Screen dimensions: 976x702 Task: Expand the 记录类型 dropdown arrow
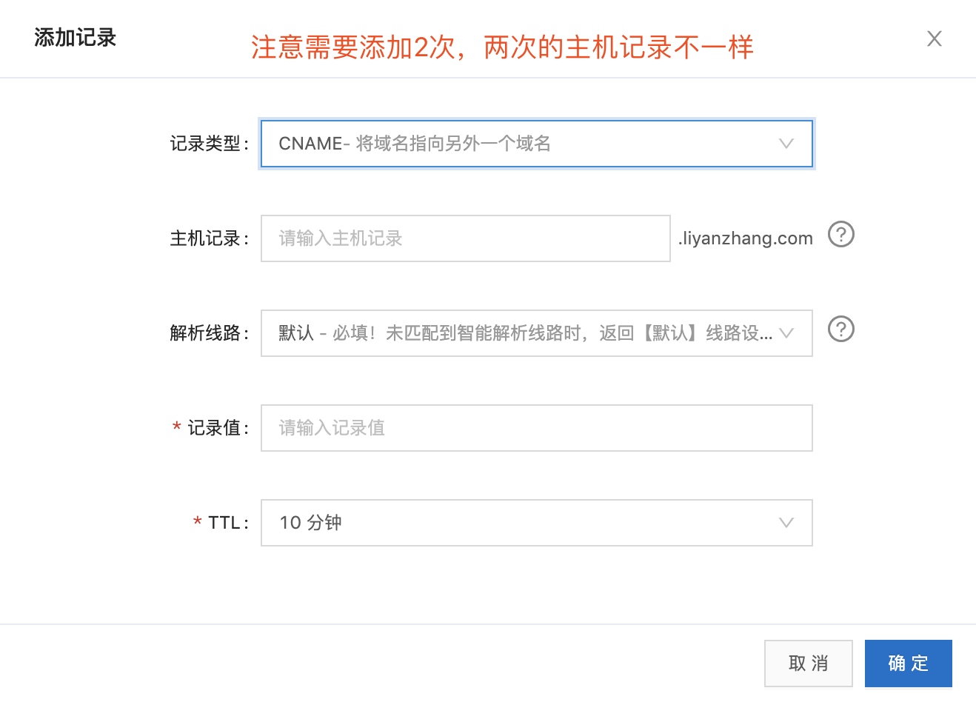coord(786,144)
